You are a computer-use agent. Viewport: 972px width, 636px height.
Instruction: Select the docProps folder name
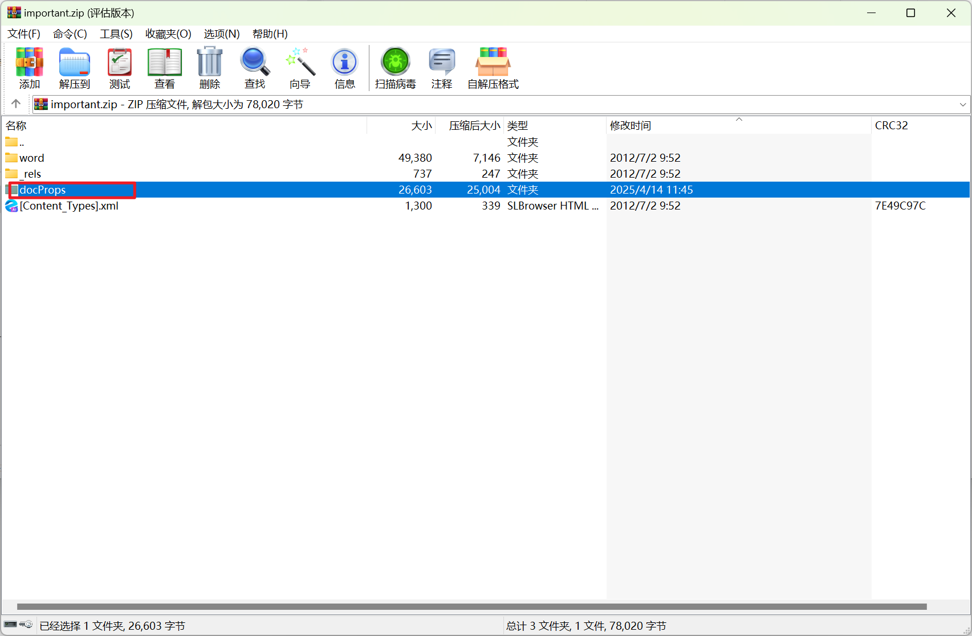[43, 190]
